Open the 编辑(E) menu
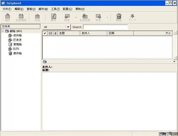Screen dimensions: 178x136 [19, 9]
